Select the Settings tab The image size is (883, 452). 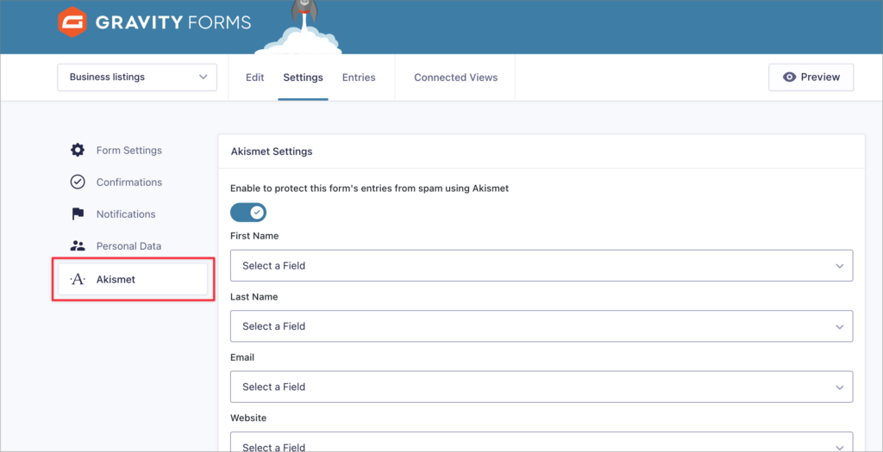coord(303,77)
